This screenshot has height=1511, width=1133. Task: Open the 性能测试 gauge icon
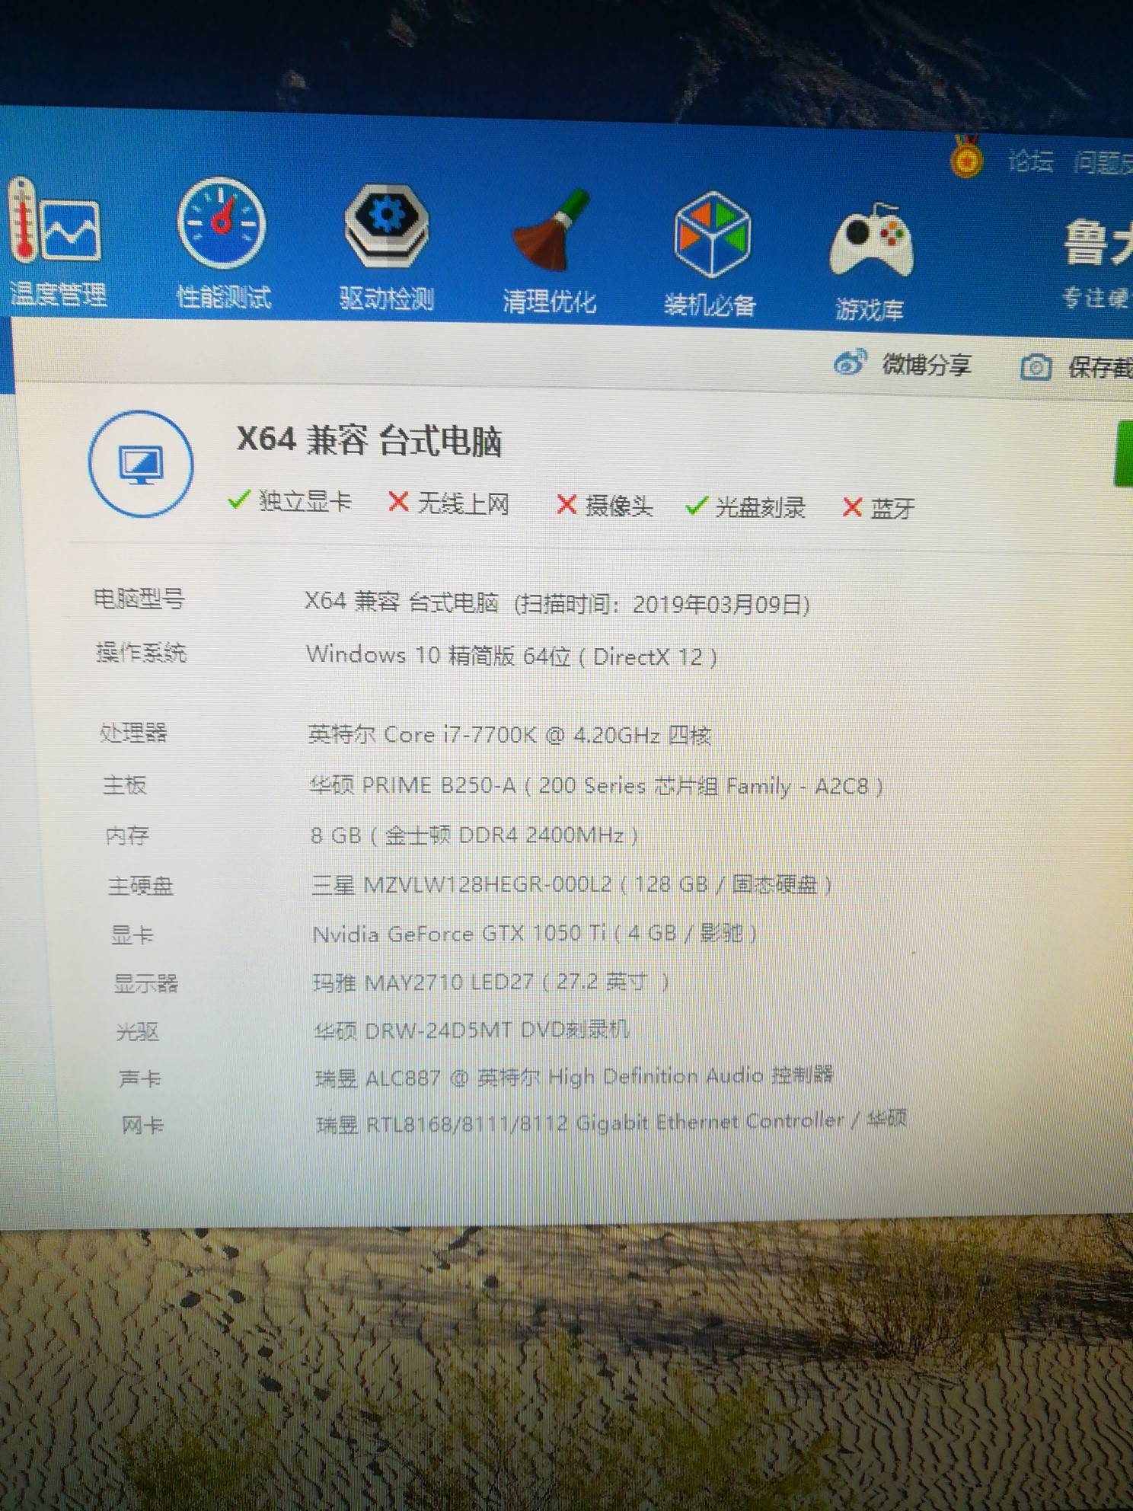(222, 223)
